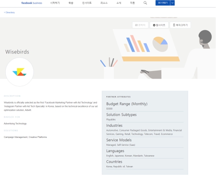Click the blue 광고 만들기 button
This screenshot has width=217, height=176.
coord(163,3)
